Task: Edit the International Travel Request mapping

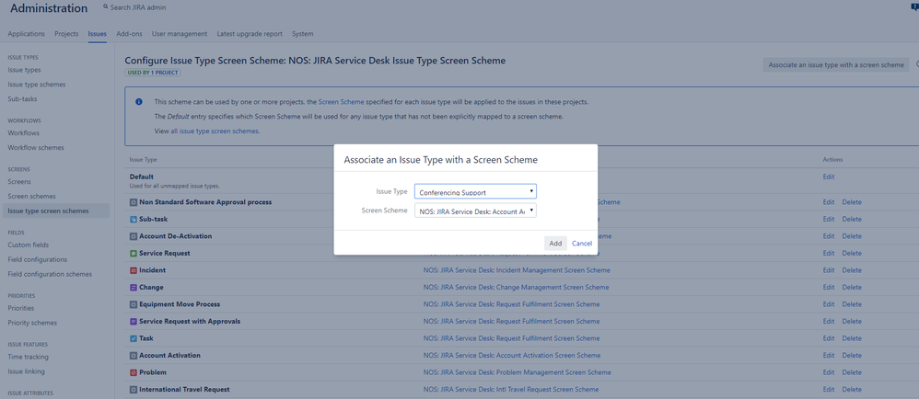Action: click(829, 389)
